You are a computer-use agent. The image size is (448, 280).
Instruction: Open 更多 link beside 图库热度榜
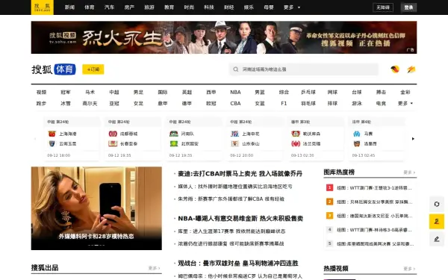[x=409, y=172]
